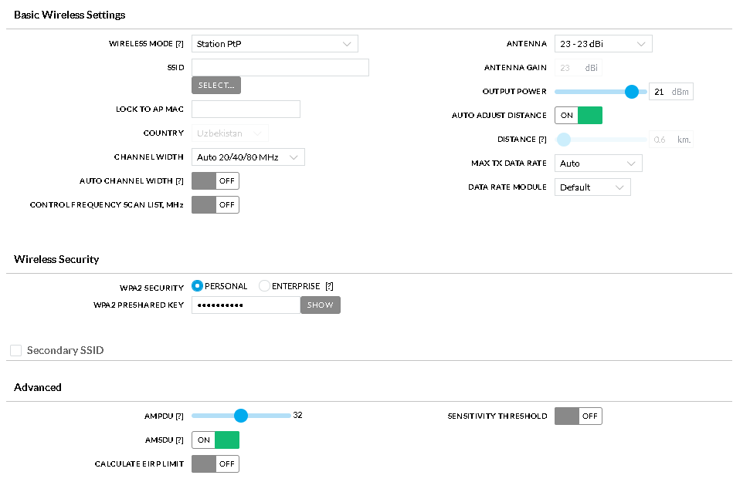Expand the Channel Width dropdown
The width and height of the screenshot is (750, 482).
click(x=248, y=157)
